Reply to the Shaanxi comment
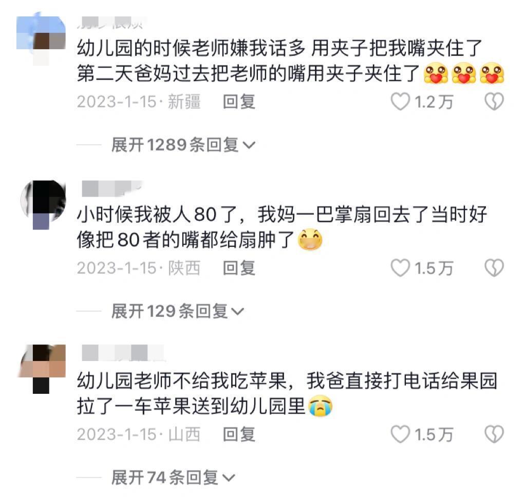Viewport: 526px width, 497px height. click(239, 268)
